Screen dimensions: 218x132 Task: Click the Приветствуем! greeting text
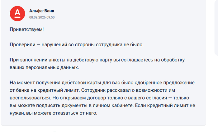click(x=27, y=30)
